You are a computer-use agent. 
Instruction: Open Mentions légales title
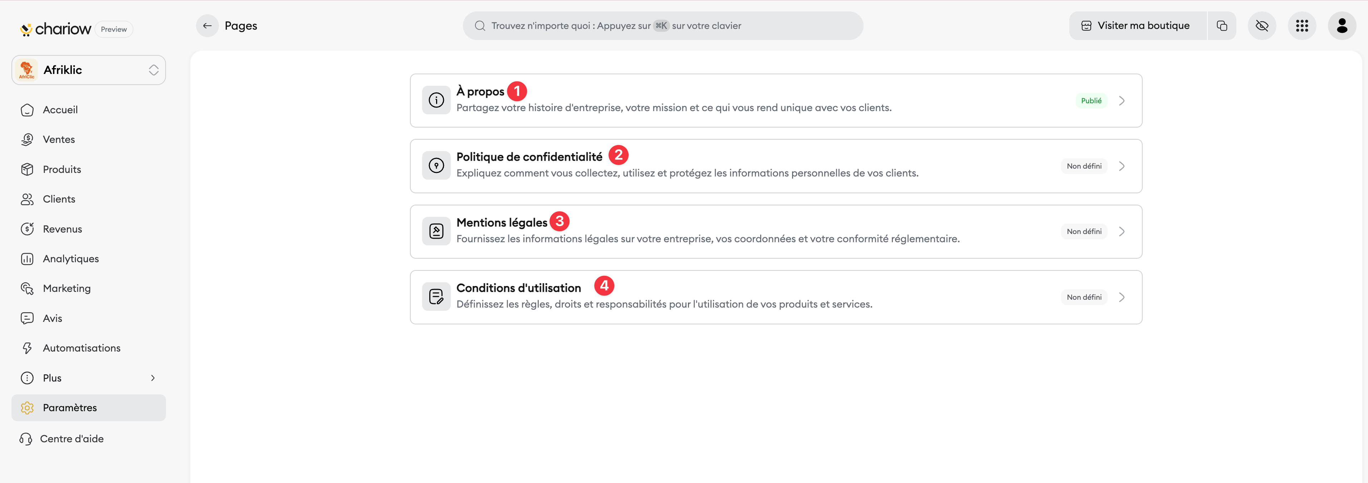(501, 223)
